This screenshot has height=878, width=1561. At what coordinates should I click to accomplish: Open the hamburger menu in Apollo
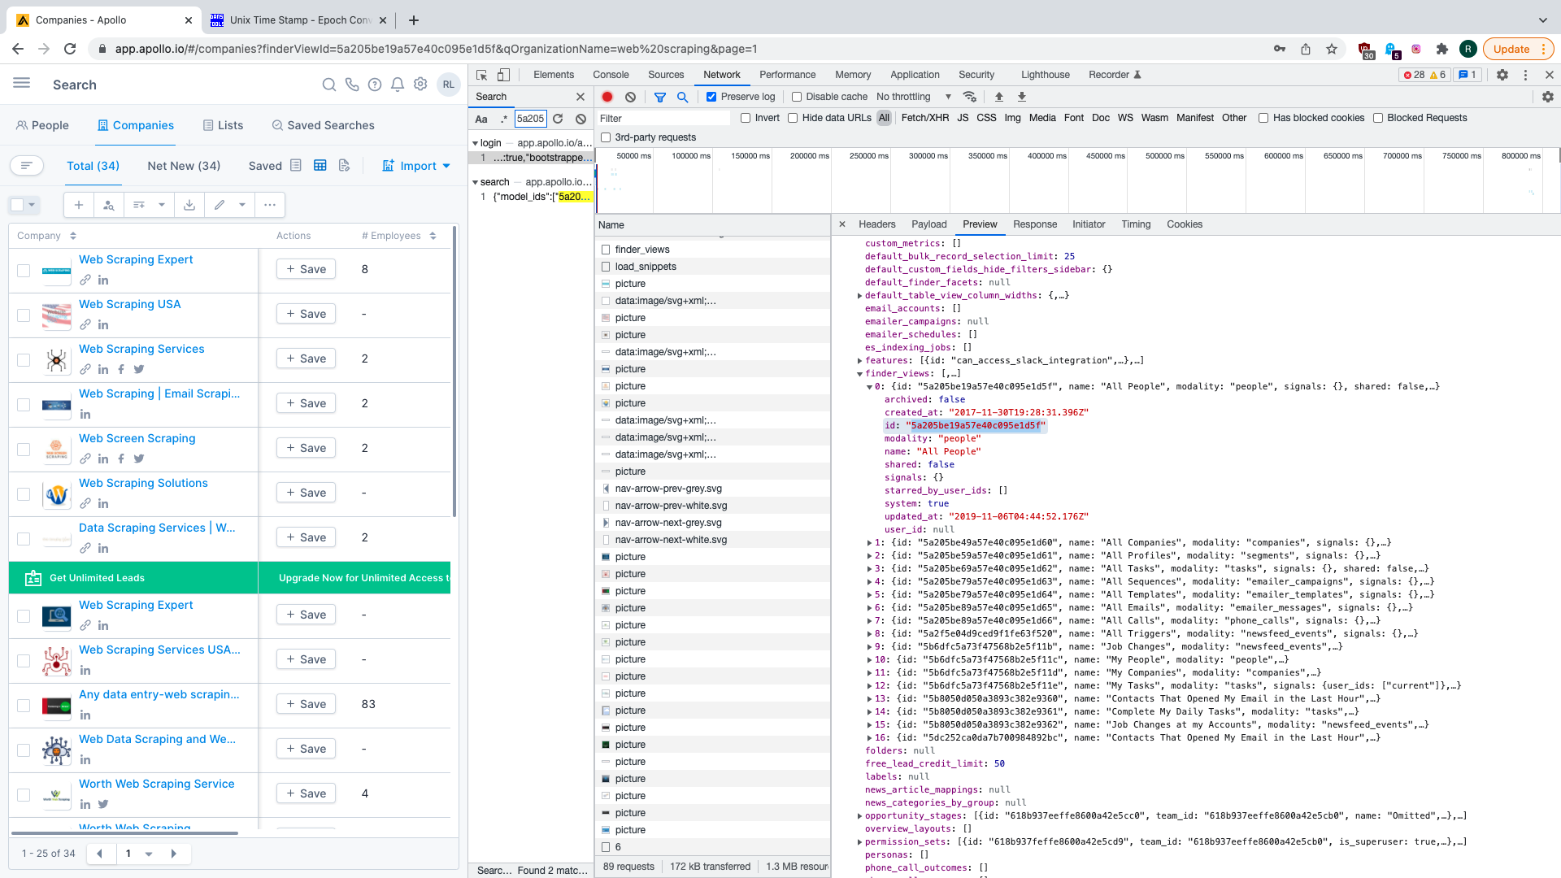pos(22,83)
